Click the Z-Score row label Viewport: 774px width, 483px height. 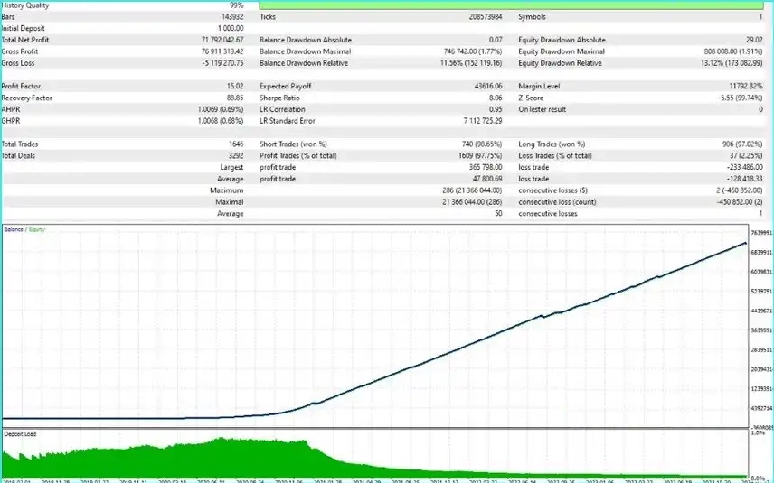tap(531, 98)
